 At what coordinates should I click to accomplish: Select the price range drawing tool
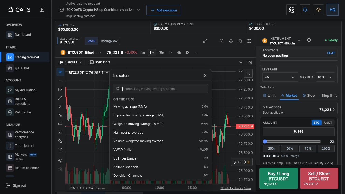60,132
